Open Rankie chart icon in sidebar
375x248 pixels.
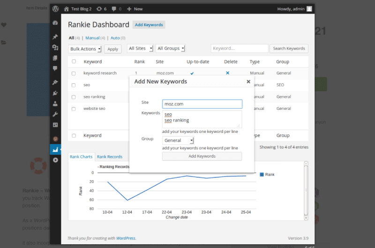(x=55, y=150)
